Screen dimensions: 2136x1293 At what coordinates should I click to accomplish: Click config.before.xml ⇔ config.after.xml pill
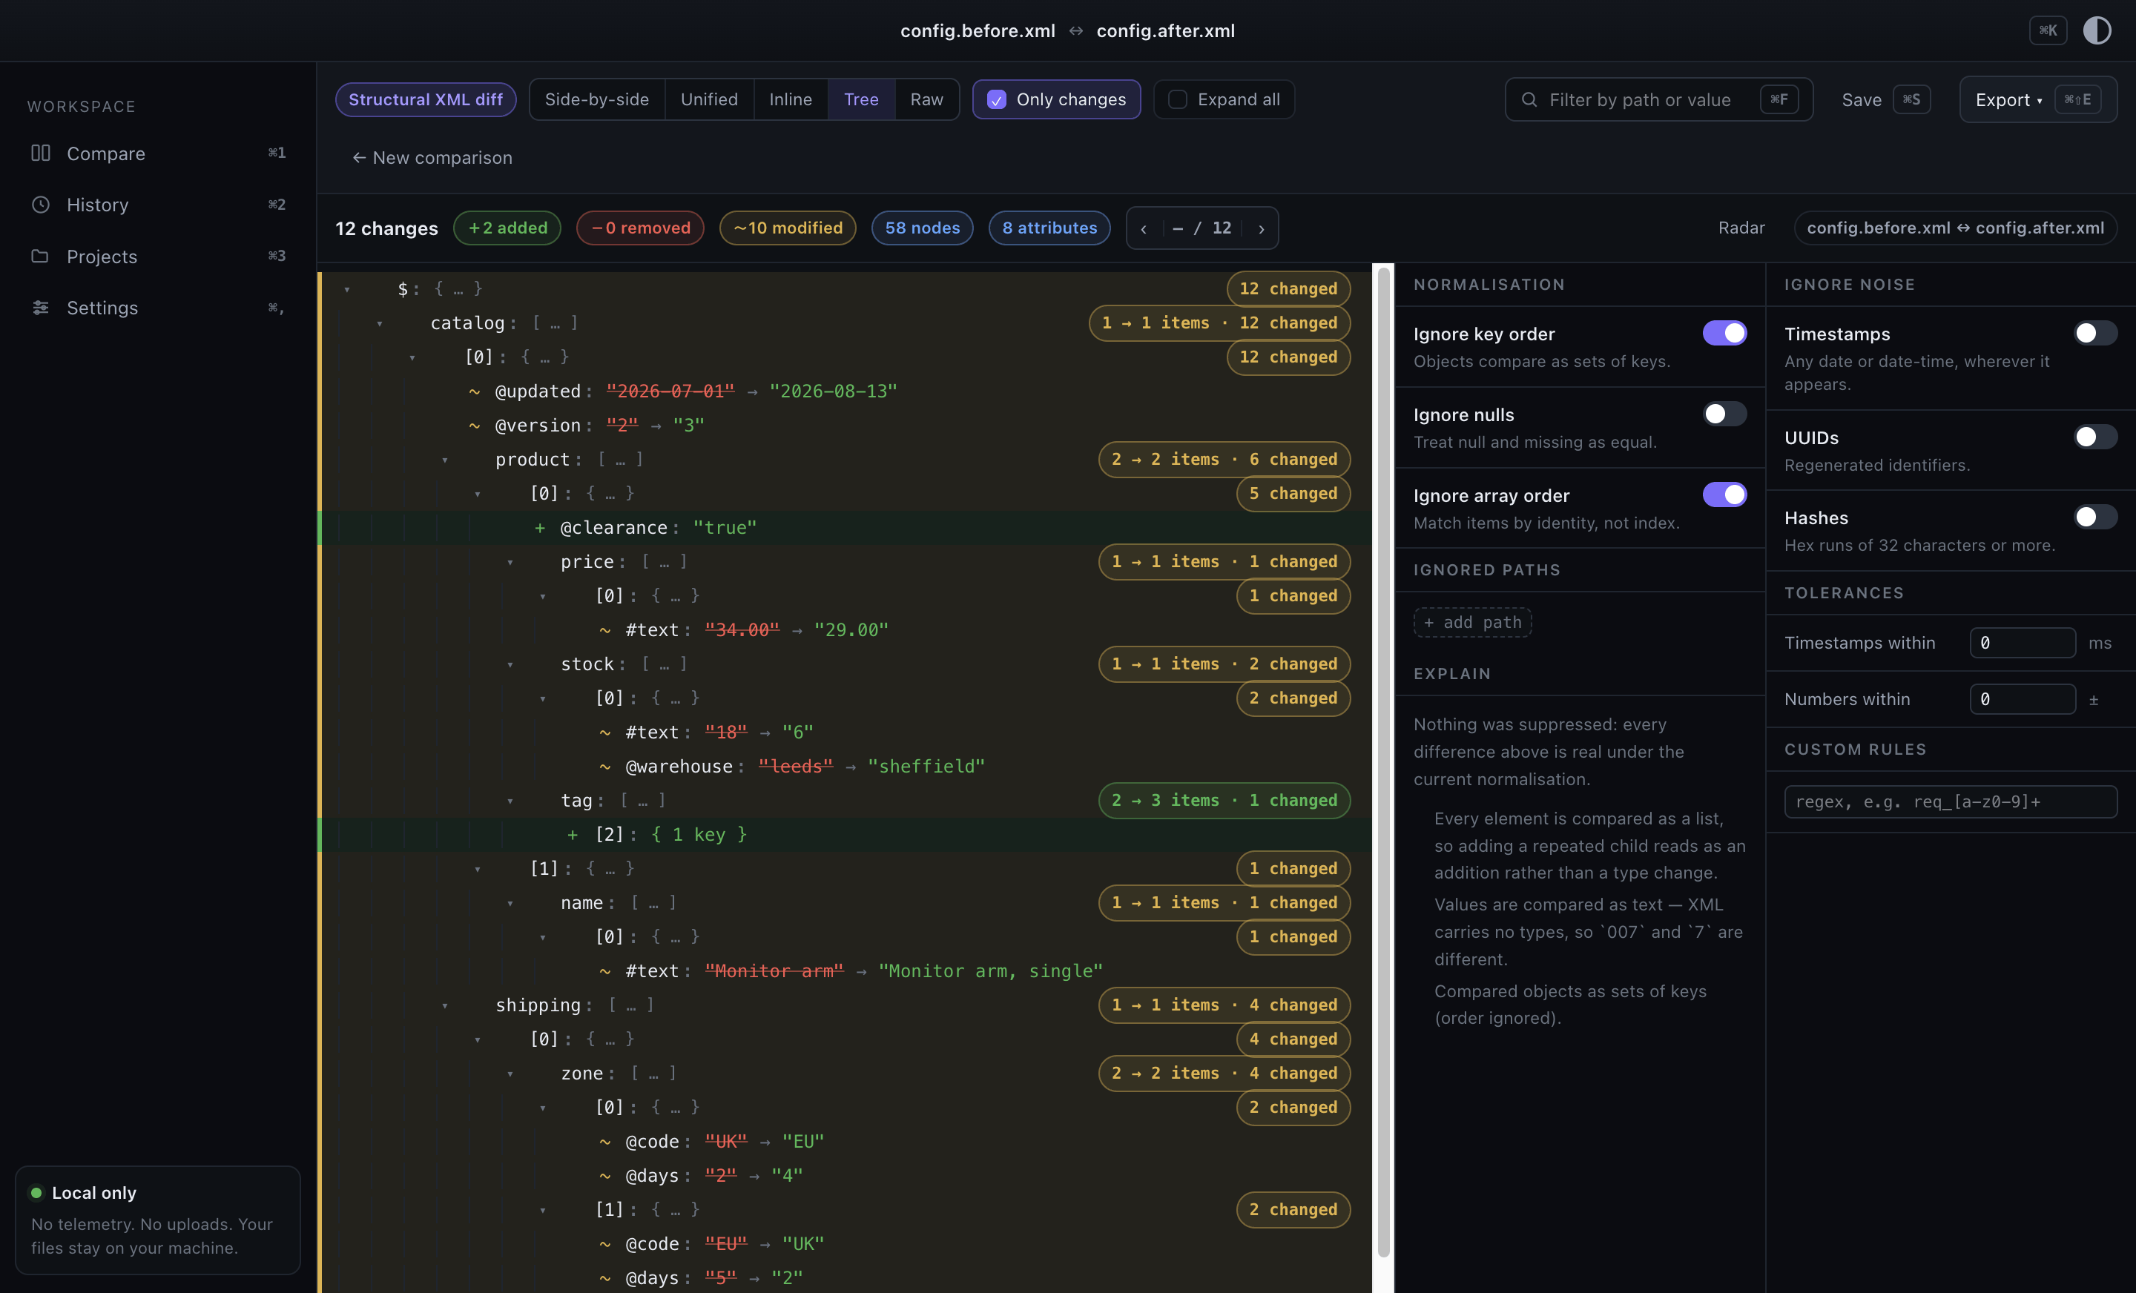pos(1955,228)
